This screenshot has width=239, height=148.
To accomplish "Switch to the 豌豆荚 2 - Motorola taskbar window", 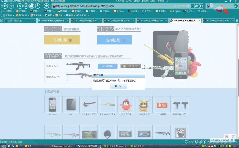I will click(x=115, y=146).
